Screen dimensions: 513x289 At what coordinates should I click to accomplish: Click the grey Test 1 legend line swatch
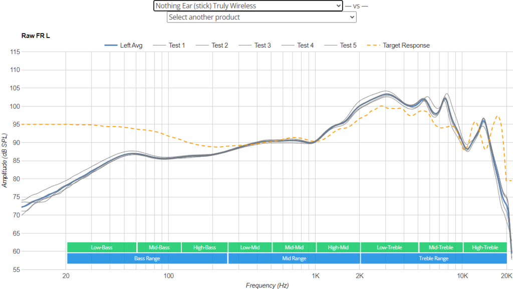[159, 46]
